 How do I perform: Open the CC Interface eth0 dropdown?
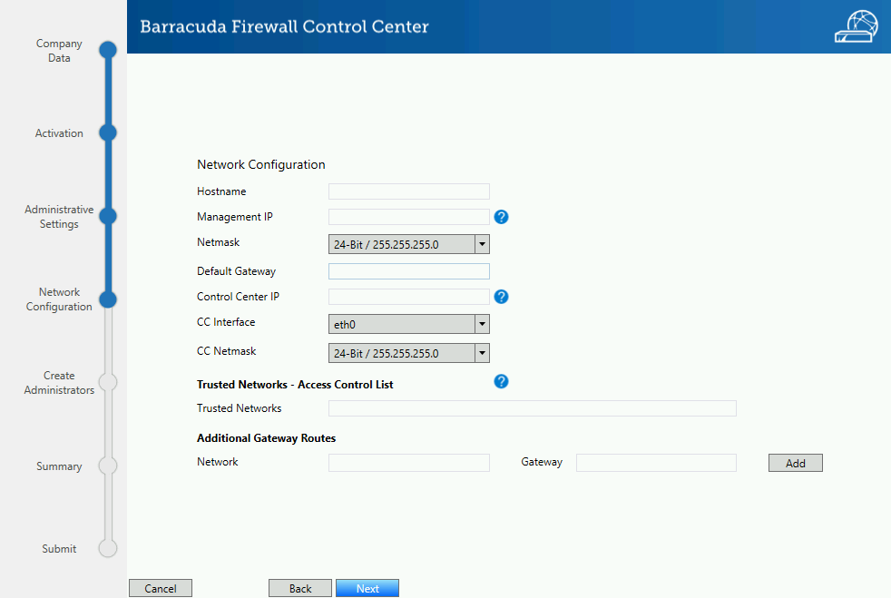click(409, 324)
